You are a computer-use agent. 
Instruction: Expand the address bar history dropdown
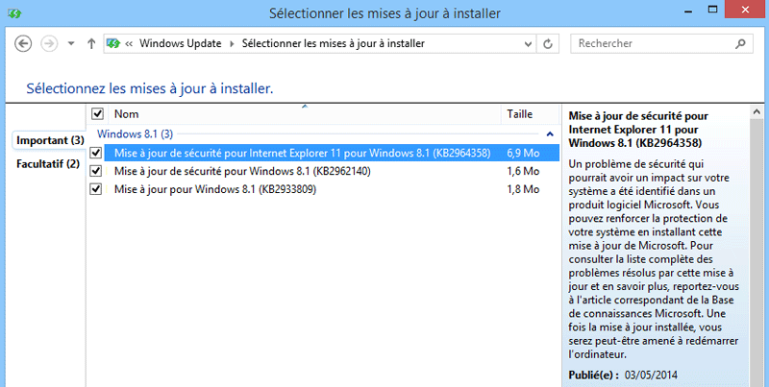click(528, 43)
